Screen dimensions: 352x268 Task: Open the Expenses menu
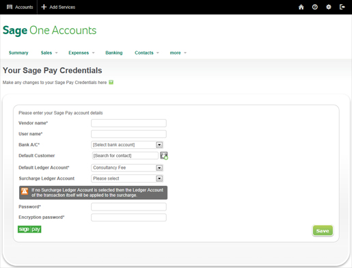pyautogui.click(x=79, y=53)
